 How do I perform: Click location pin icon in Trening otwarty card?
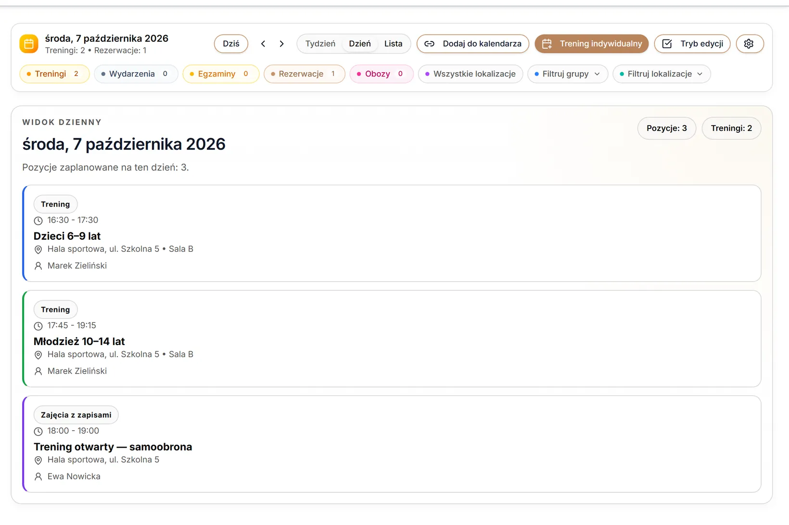(x=38, y=460)
